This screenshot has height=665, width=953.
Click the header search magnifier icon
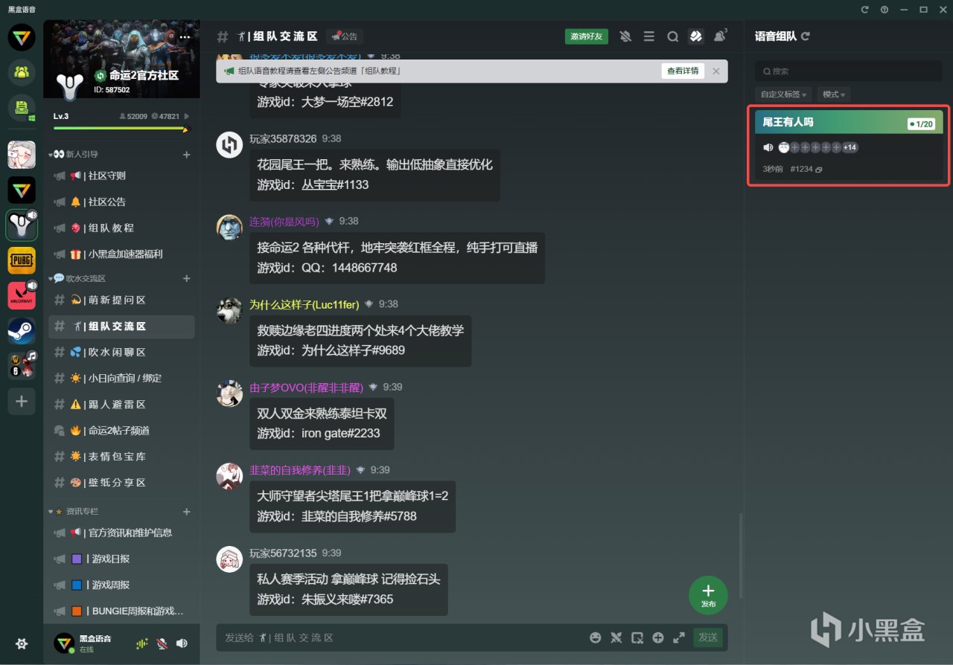click(672, 36)
